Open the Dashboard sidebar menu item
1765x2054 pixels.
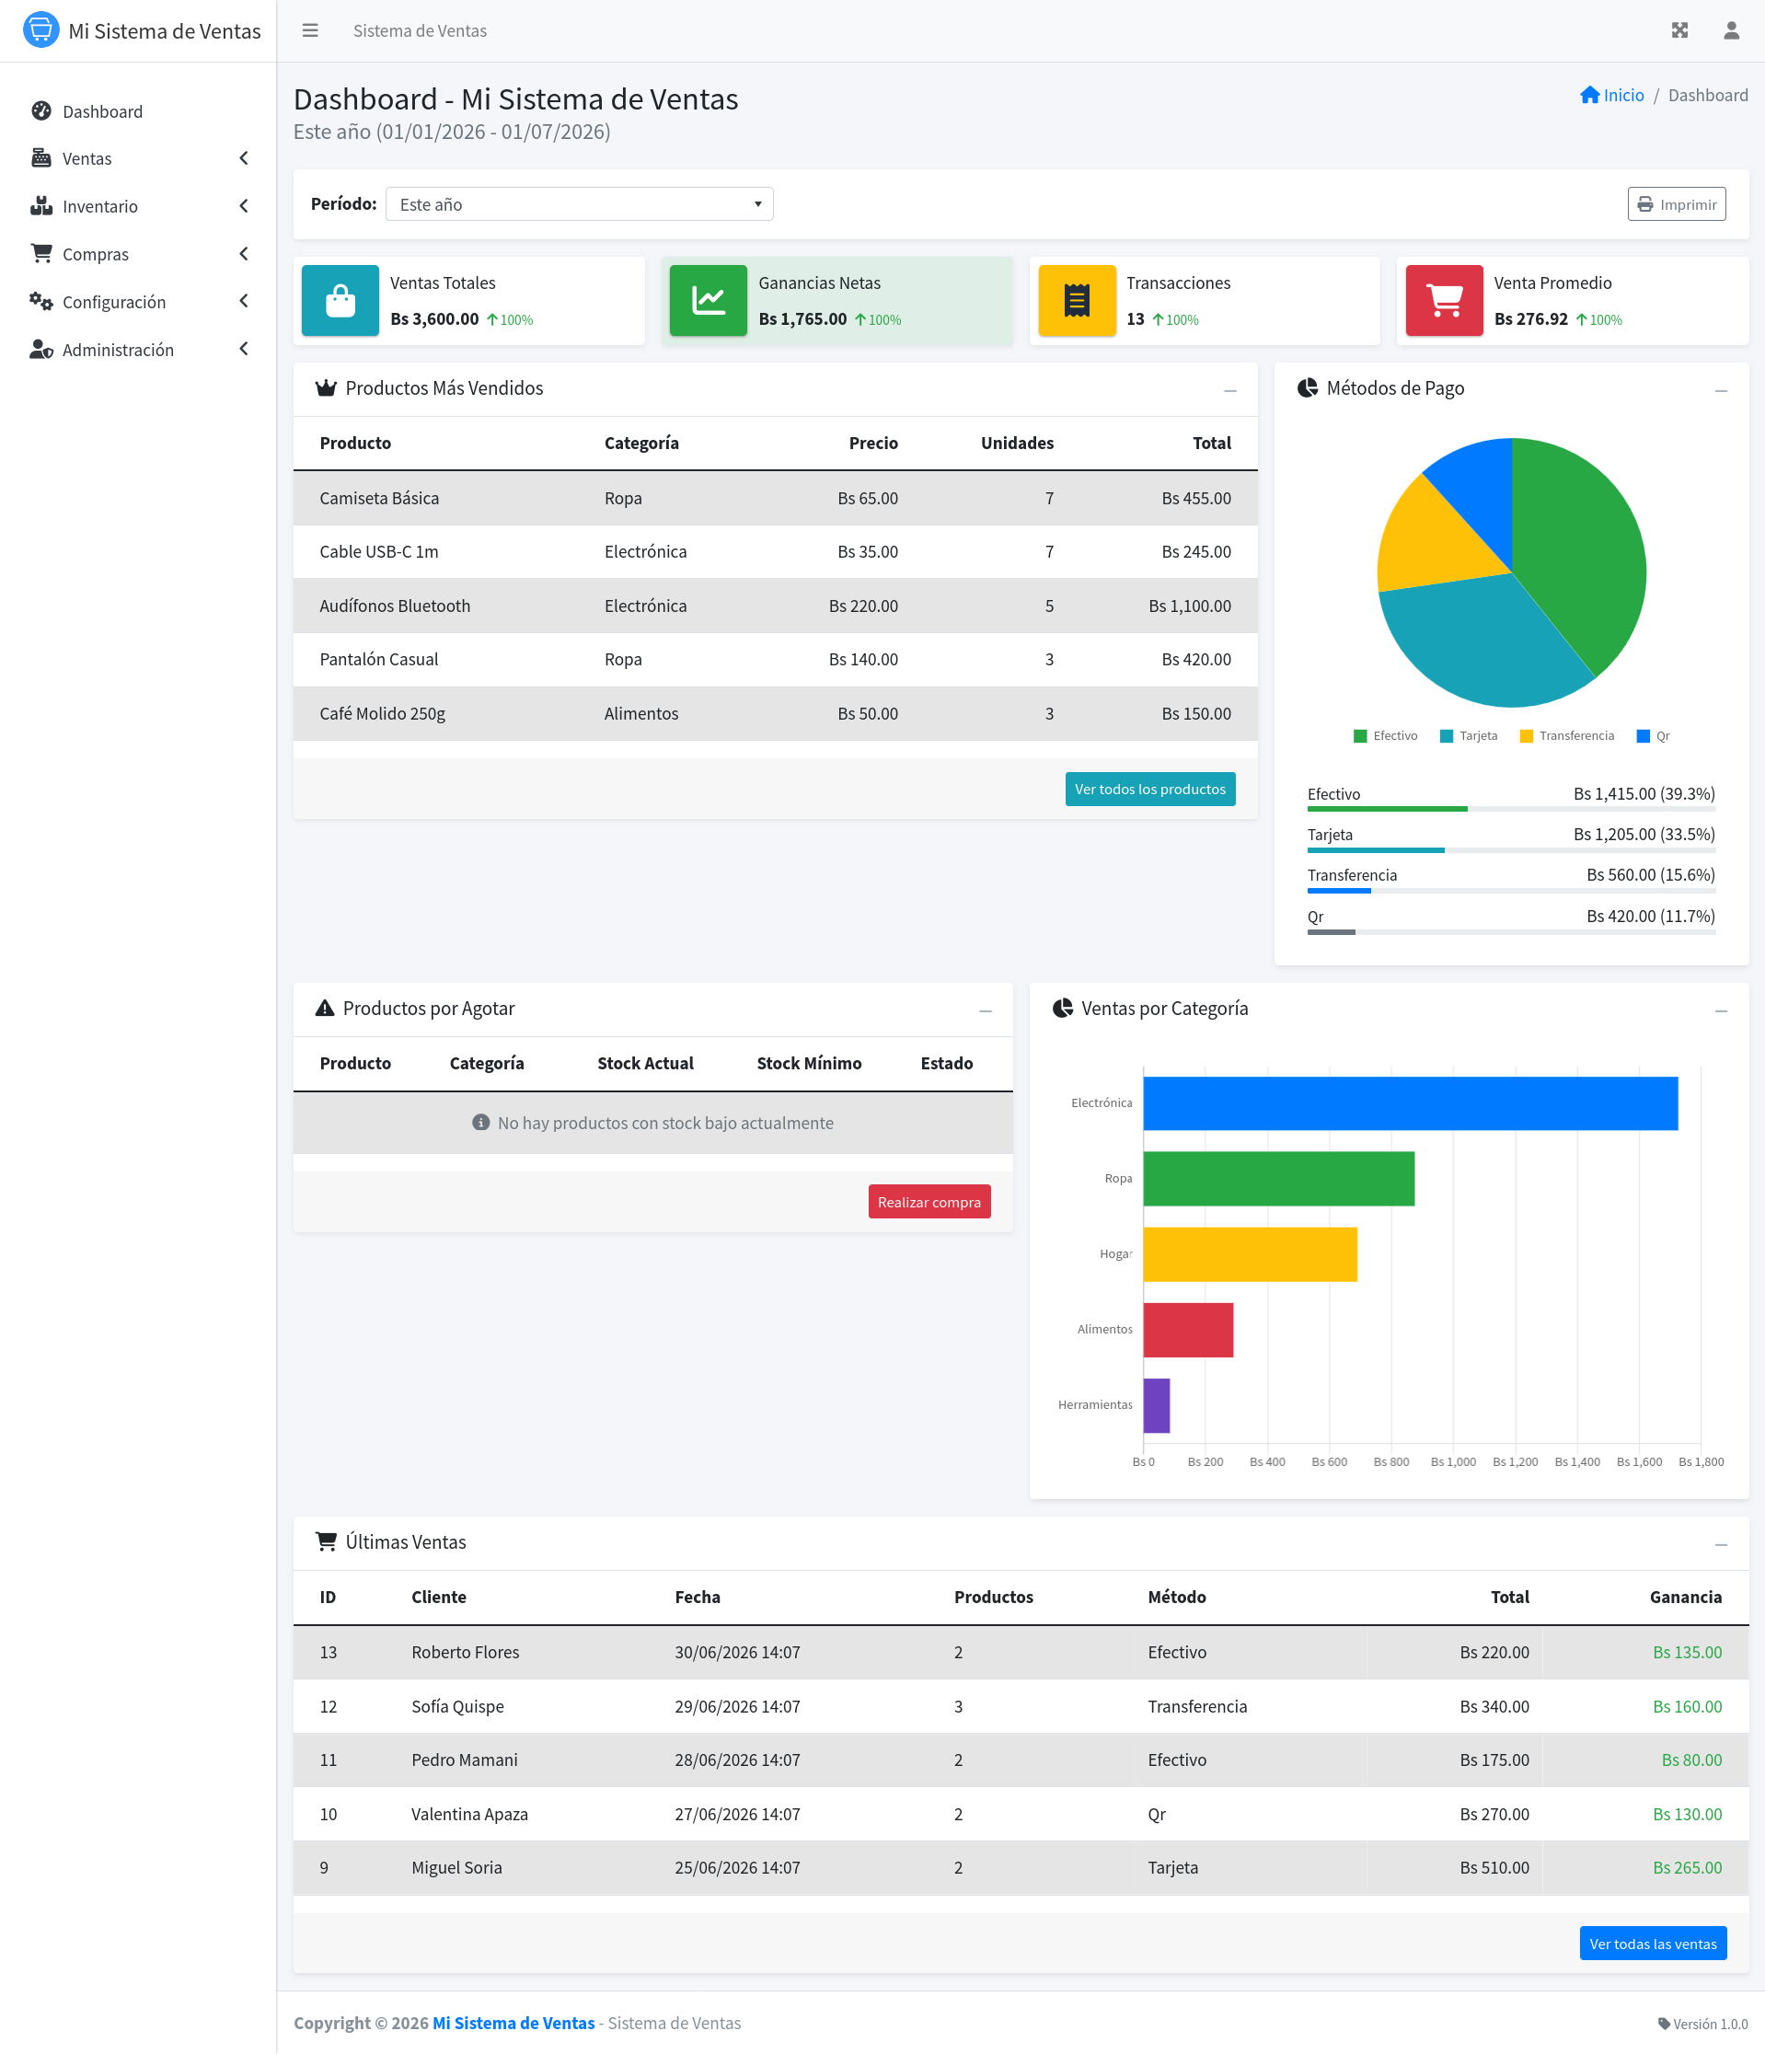pos(139,111)
